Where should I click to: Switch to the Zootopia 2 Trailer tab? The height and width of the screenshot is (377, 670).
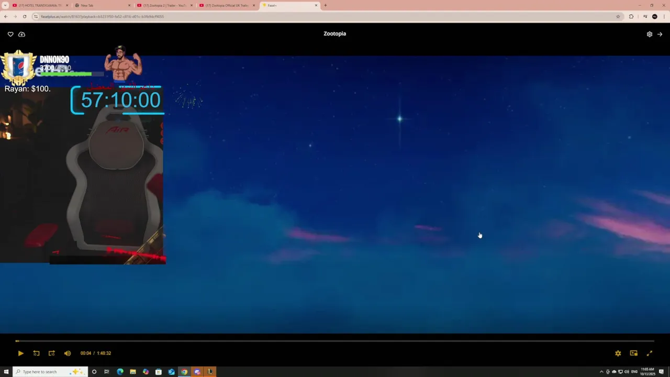[x=164, y=5]
